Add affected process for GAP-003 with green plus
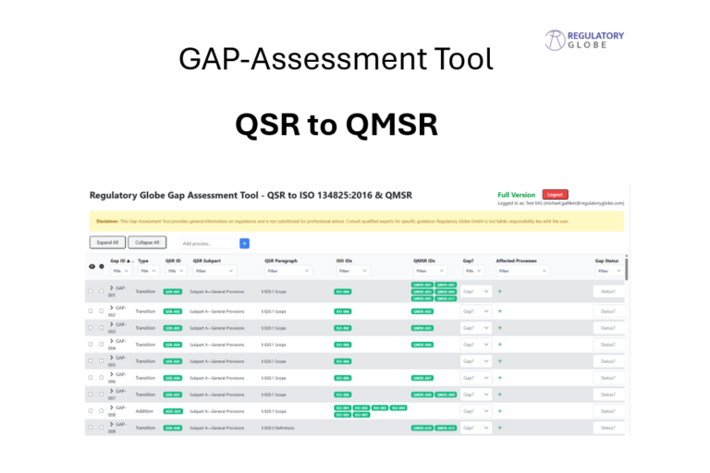The width and height of the screenshot is (710, 473). pyautogui.click(x=500, y=328)
